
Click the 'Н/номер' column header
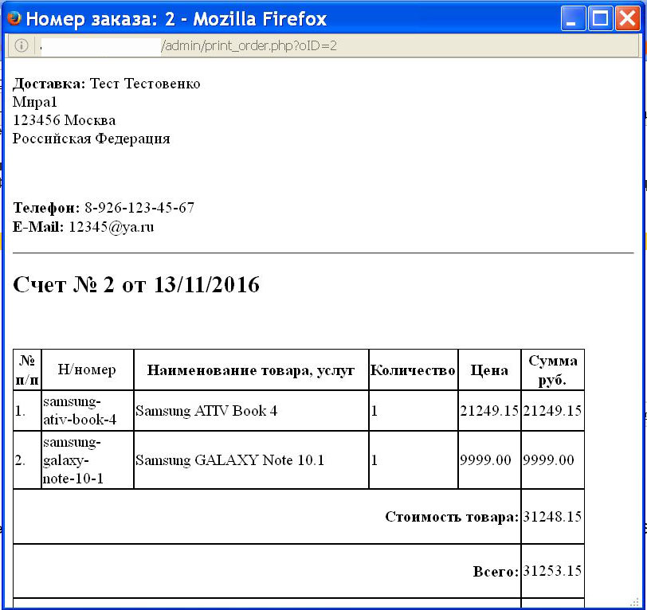(x=87, y=370)
